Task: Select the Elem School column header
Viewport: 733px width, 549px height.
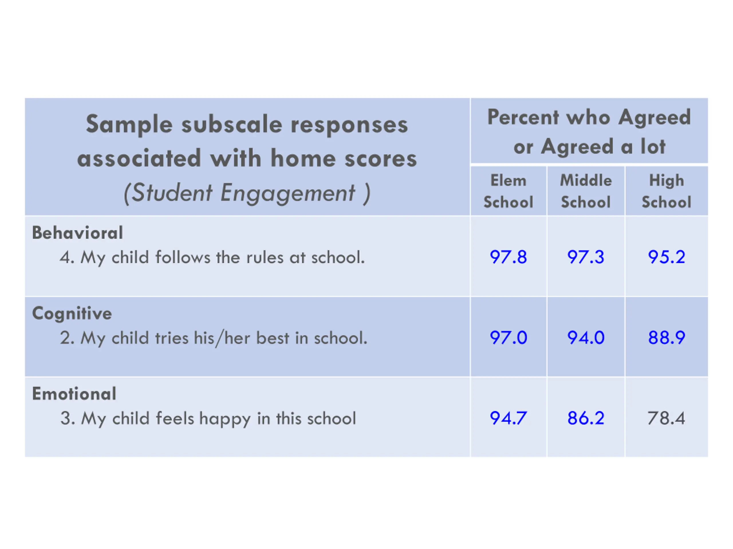Action: [x=508, y=191]
